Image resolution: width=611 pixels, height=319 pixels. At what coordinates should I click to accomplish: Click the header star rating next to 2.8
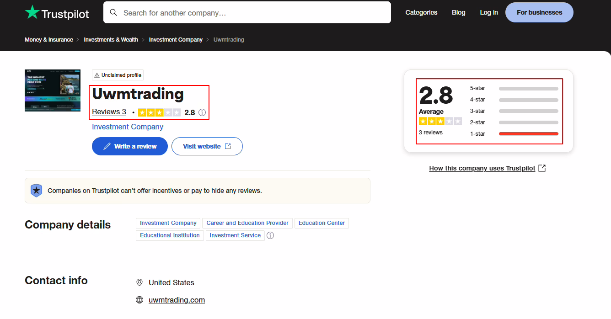159,112
